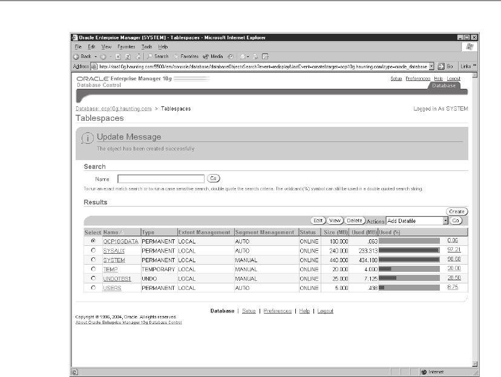Click the Home icon in toolbar
This screenshot has width=501, height=377.
click(x=138, y=57)
